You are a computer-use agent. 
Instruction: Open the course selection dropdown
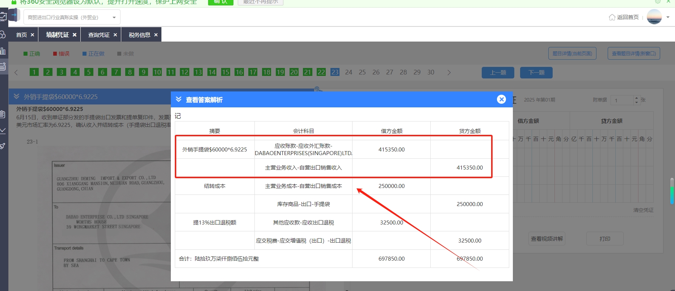point(72,17)
